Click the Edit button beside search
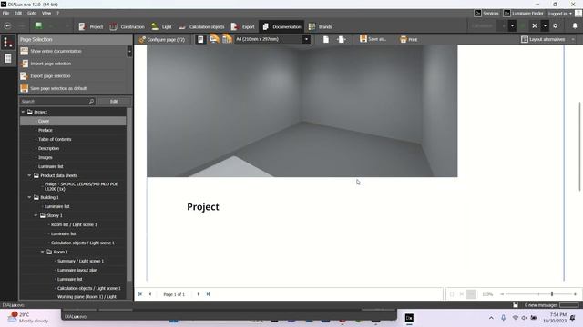This screenshot has height=327, width=583. pyautogui.click(x=114, y=101)
